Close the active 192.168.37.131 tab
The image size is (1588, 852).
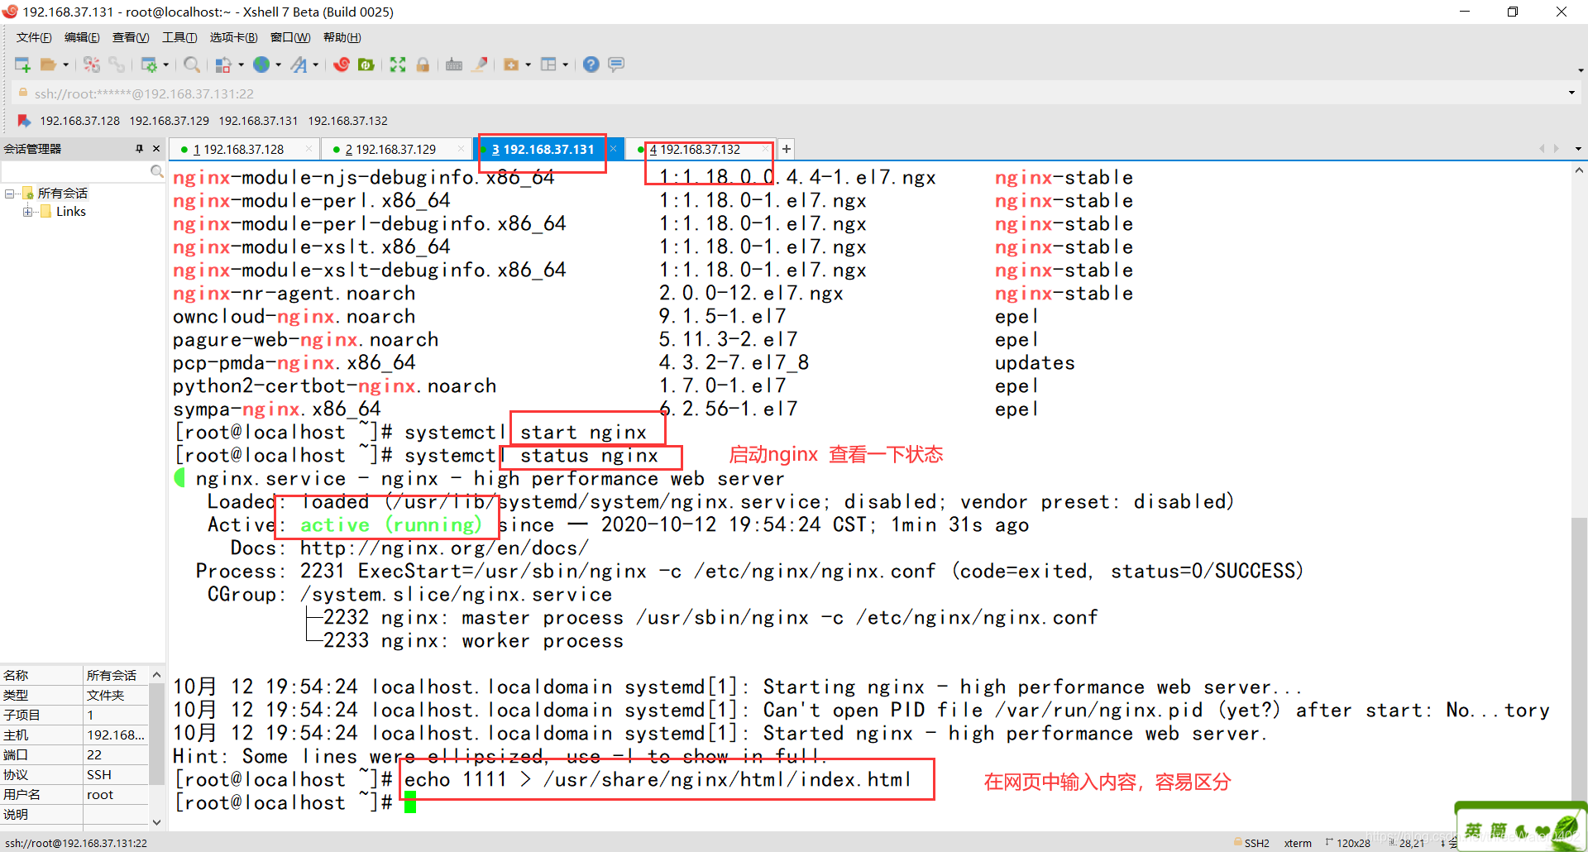click(614, 149)
